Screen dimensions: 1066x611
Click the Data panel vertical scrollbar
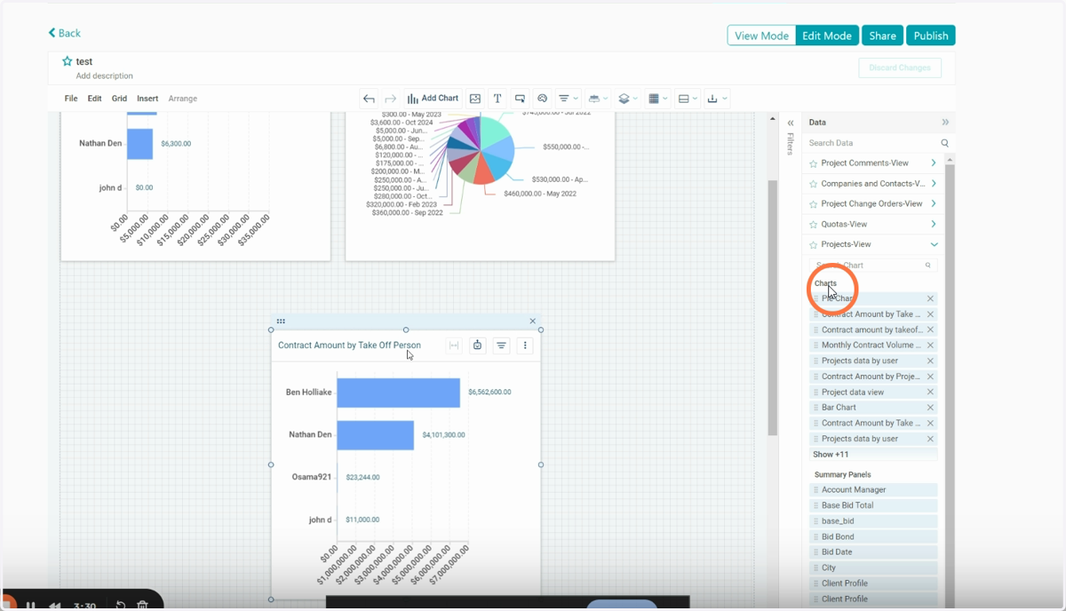[x=950, y=382]
